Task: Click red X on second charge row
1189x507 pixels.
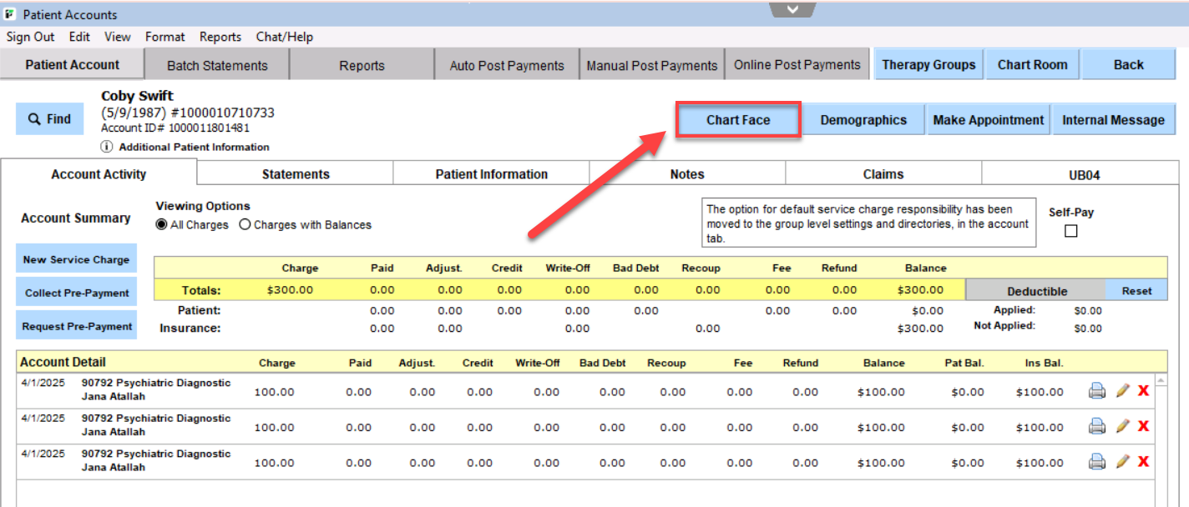Action: pyautogui.click(x=1144, y=426)
